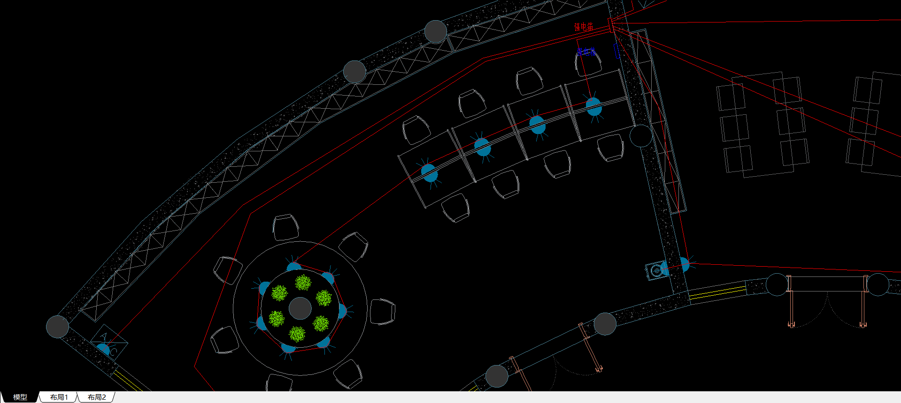Open the 布局2 layout tab
The width and height of the screenshot is (901, 403).
tap(97, 397)
